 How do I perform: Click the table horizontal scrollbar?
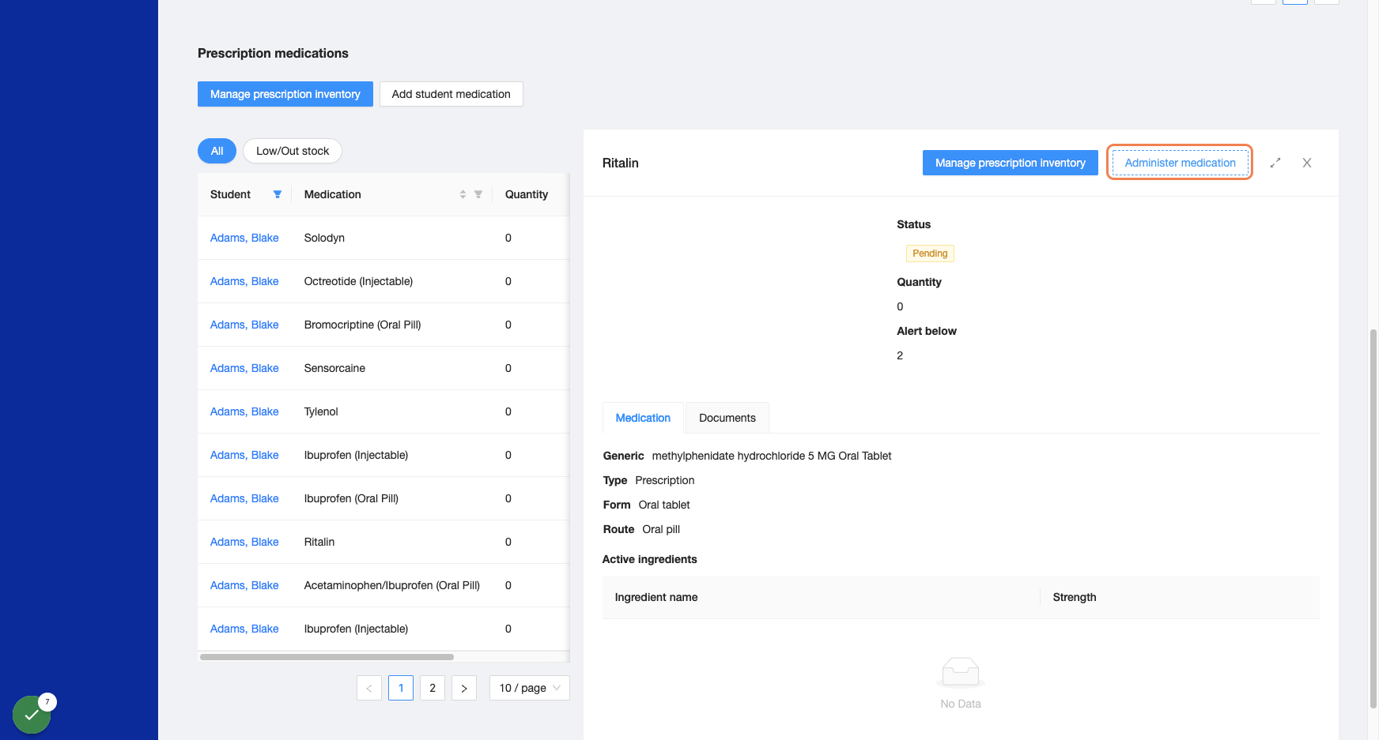(x=327, y=657)
